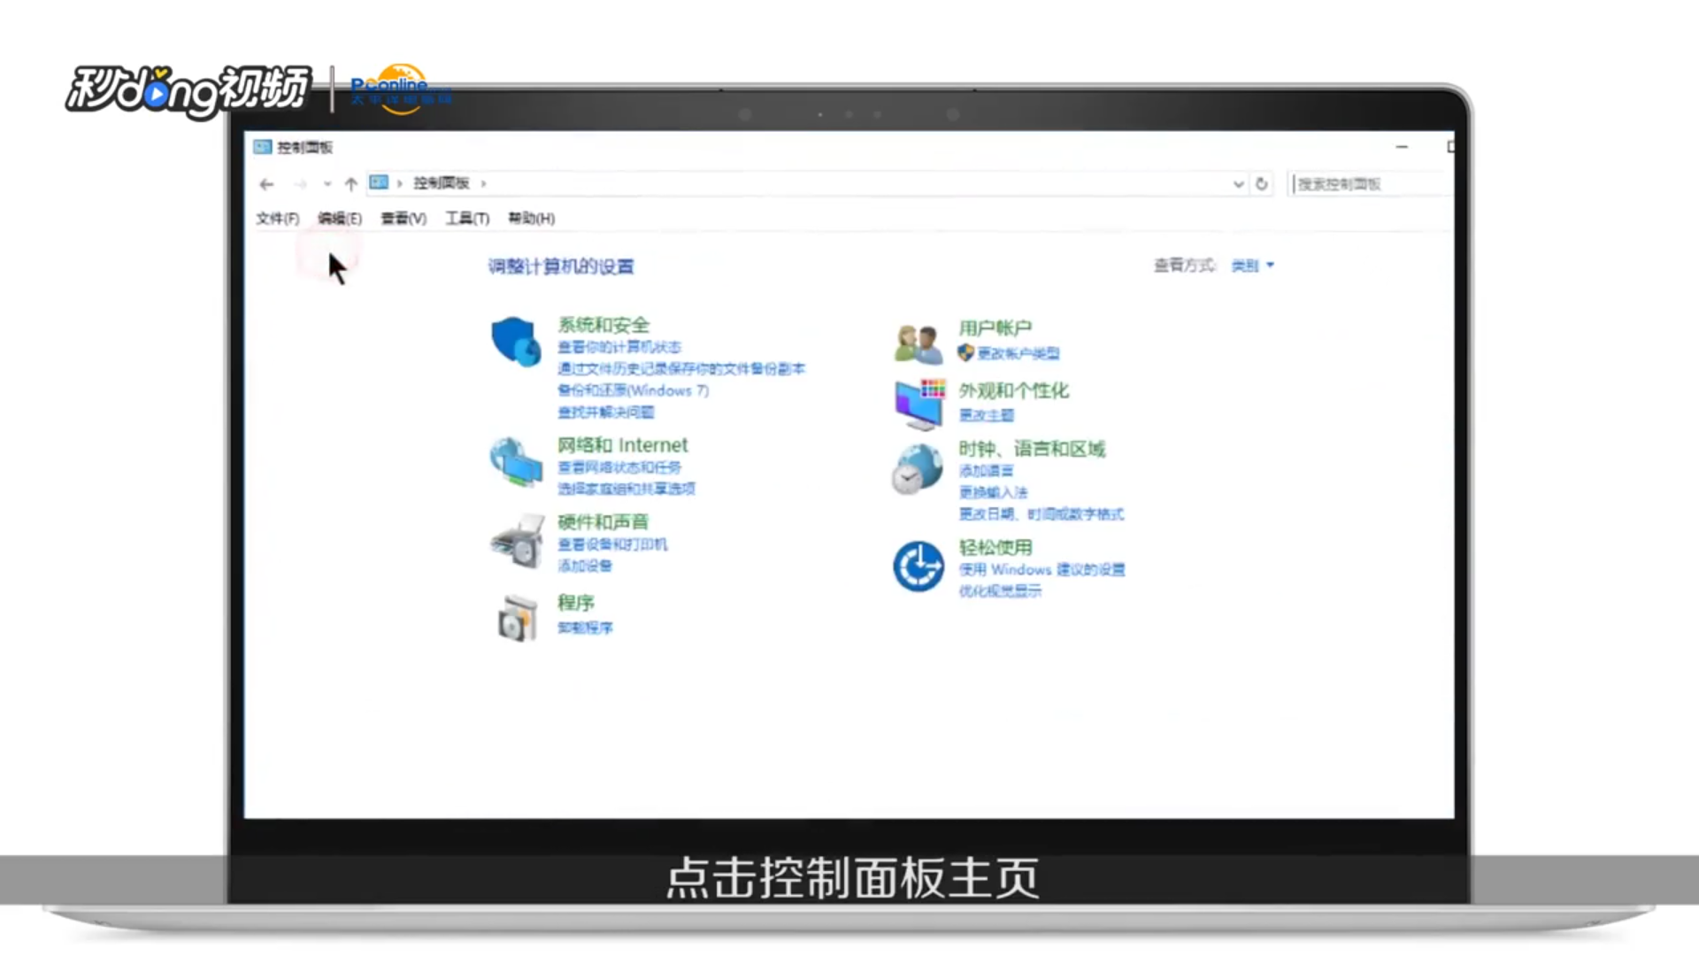
Task: Open the 网络和 Internet category link
Action: click(x=623, y=445)
